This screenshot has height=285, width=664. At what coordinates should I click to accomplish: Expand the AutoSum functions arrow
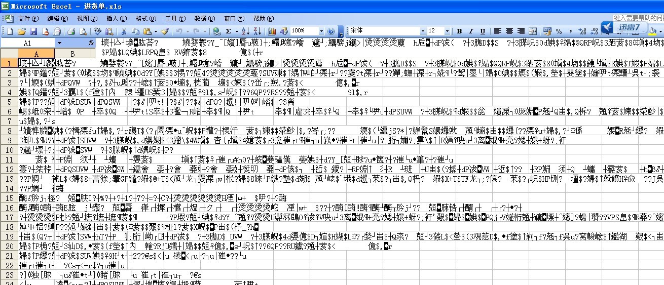pyautogui.click(x=237, y=31)
